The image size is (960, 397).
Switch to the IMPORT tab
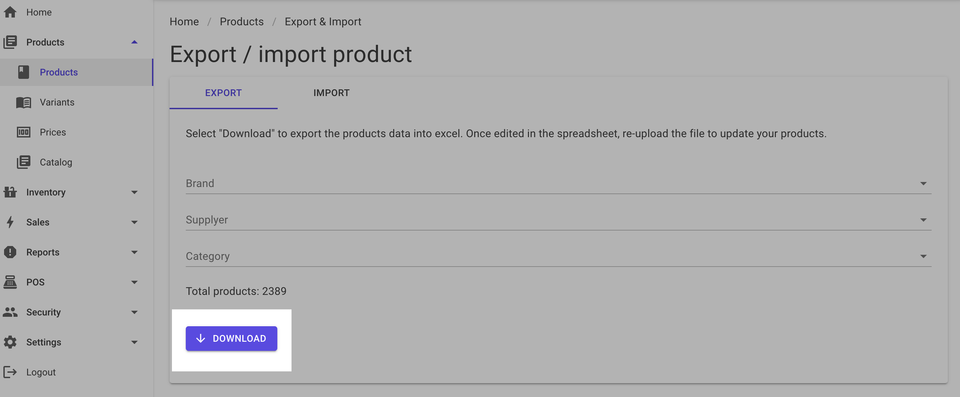coord(331,93)
